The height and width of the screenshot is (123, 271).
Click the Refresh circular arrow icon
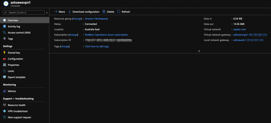click(119, 12)
